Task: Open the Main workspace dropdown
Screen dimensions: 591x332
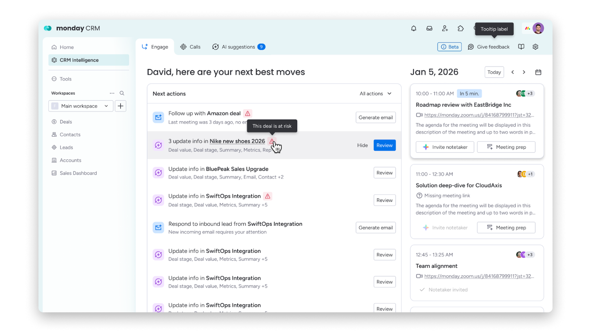Action: click(x=81, y=106)
